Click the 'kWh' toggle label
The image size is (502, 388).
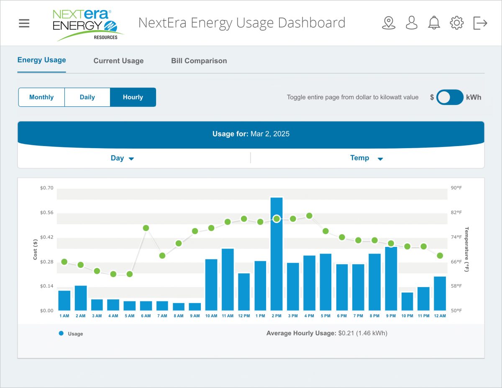click(474, 97)
